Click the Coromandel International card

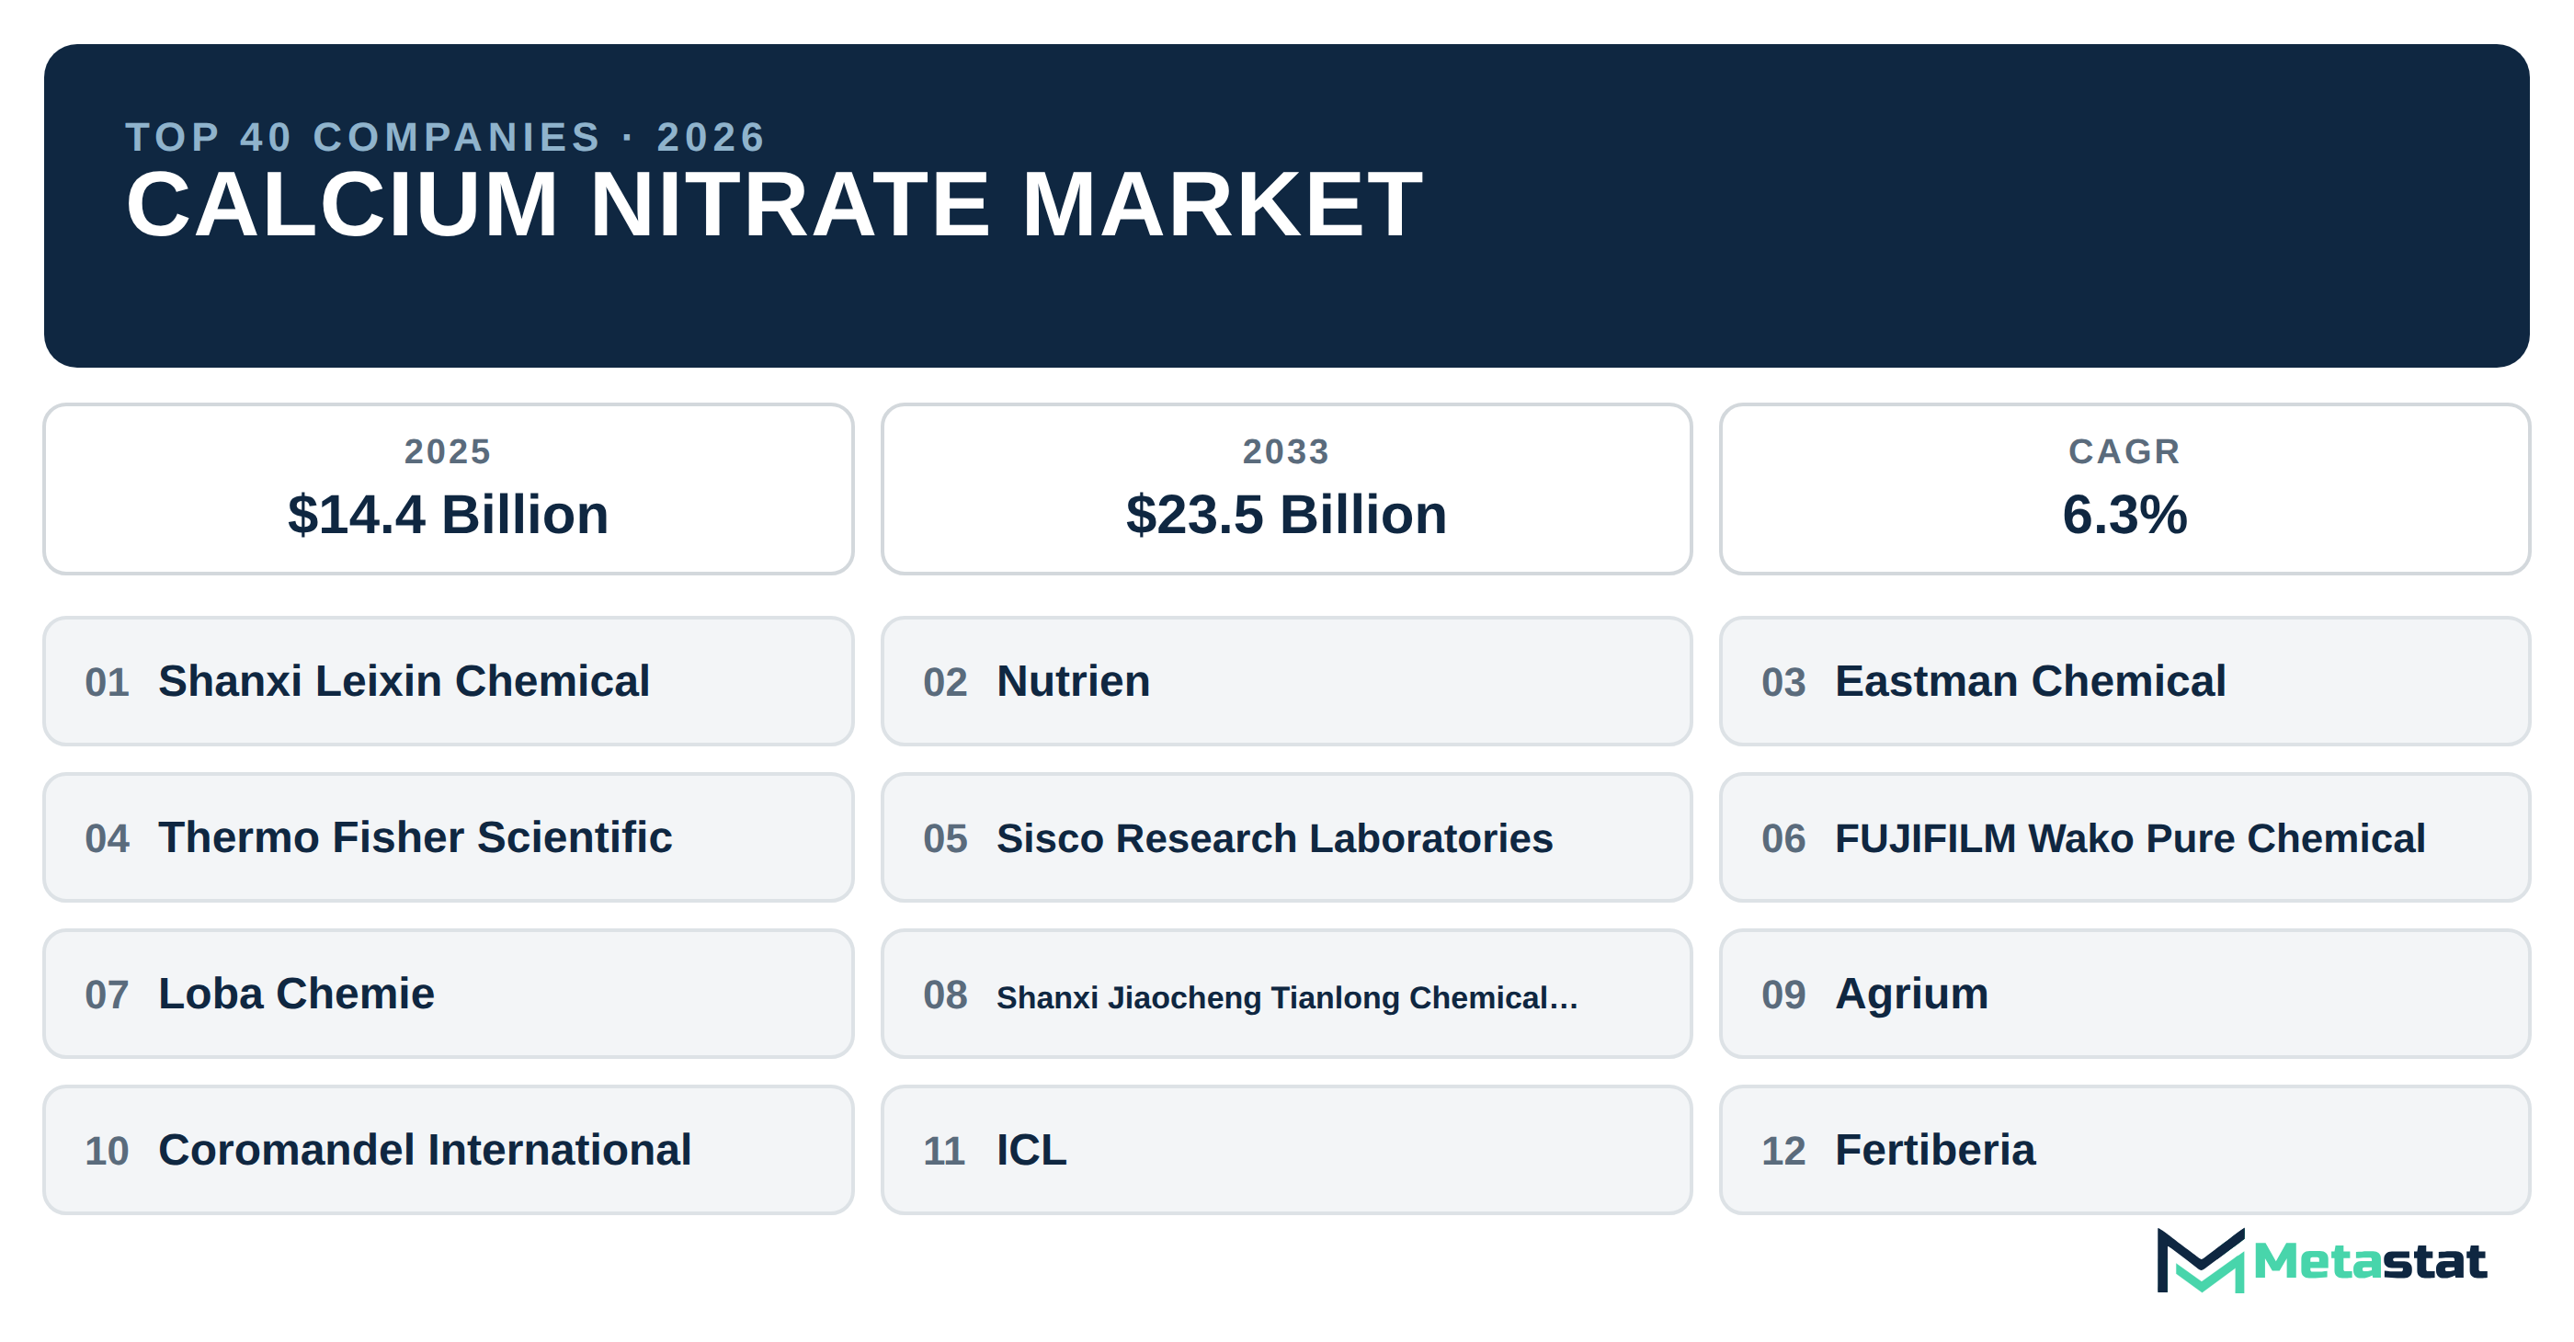(448, 1150)
